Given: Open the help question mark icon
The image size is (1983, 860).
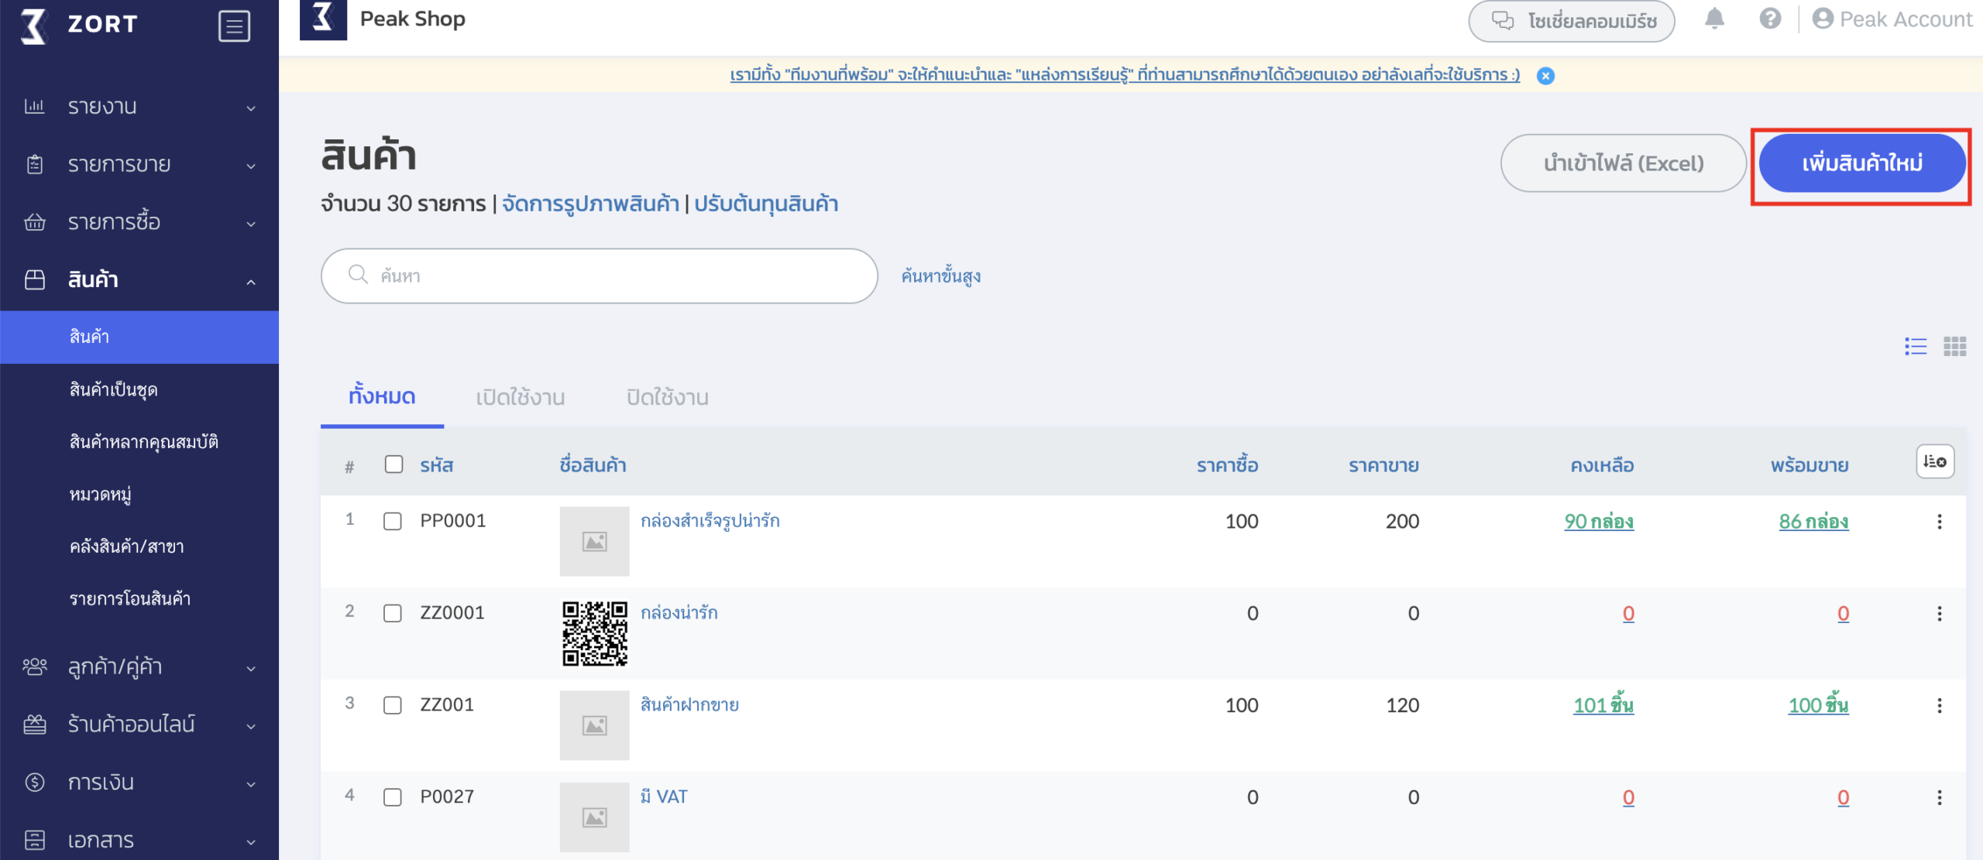Looking at the screenshot, I should pyautogui.click(x=1770, y=19).
